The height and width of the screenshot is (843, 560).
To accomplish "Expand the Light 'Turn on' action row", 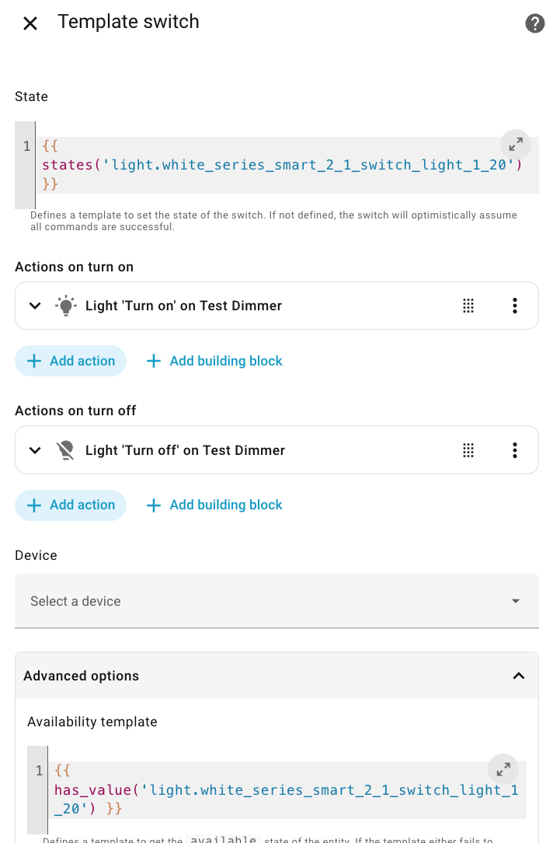I will pyautogui.click(x=35, y=306).
